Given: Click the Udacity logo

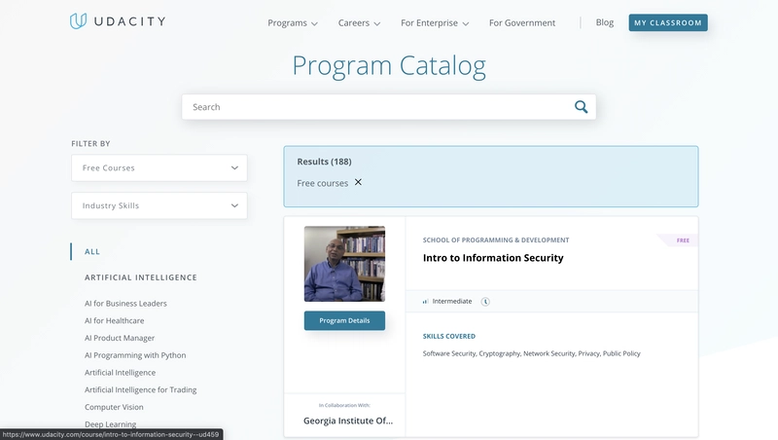Looking at the screenshot, I should coord(118,21).
